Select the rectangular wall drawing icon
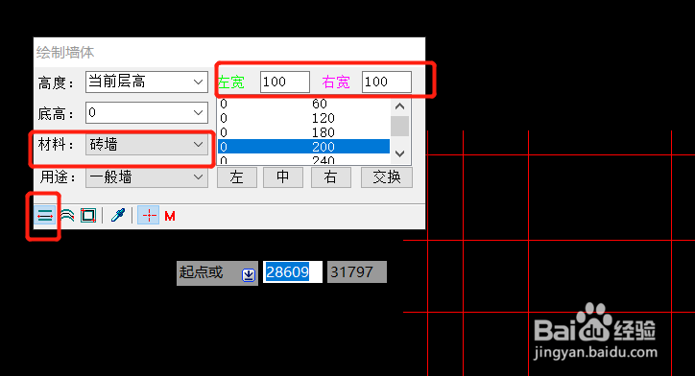 [x=88, y=216]
